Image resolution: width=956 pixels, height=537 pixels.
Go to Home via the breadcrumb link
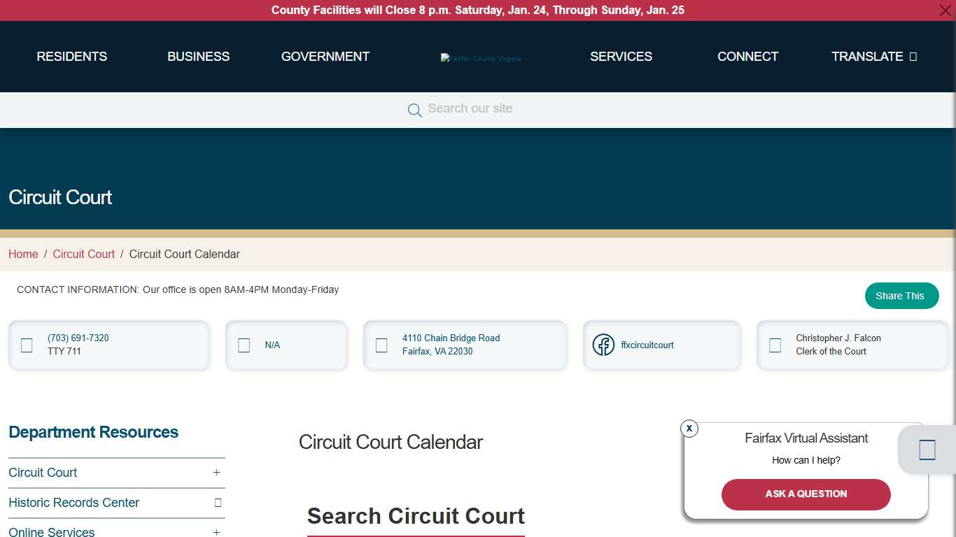coord(23,254)
